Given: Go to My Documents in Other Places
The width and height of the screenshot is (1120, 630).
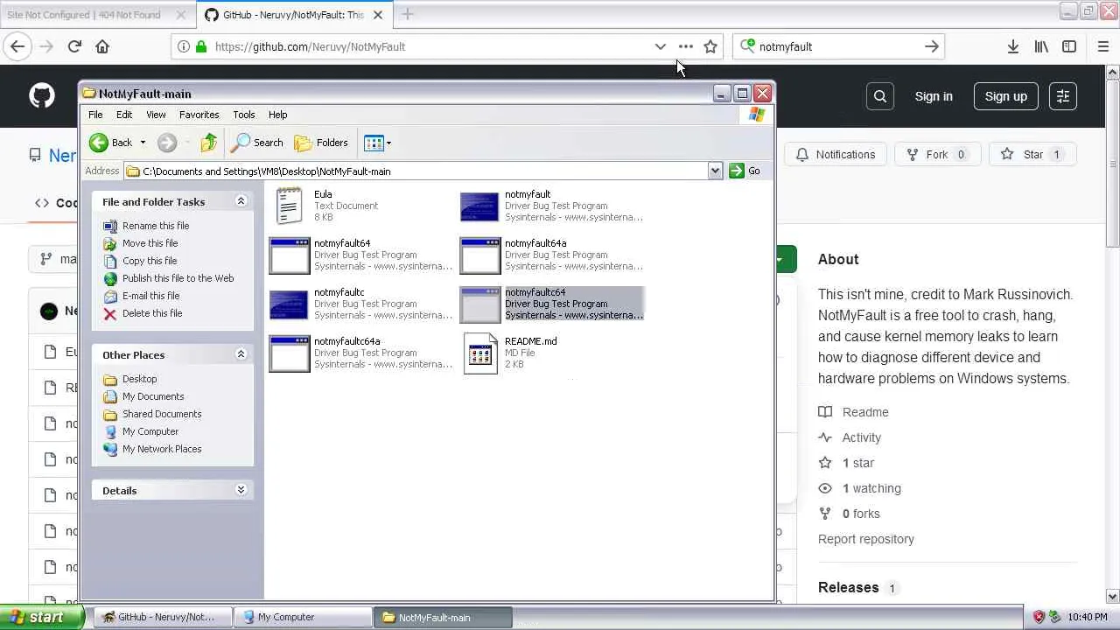Looking at the screenshot, I should [x=153, y=396].
